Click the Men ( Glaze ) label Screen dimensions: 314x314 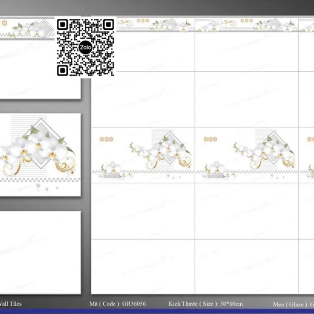[x=290, y=305]
